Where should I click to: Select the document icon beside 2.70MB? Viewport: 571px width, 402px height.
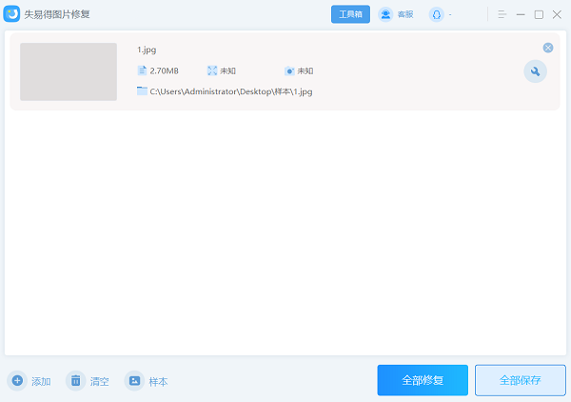click(142, 70)
